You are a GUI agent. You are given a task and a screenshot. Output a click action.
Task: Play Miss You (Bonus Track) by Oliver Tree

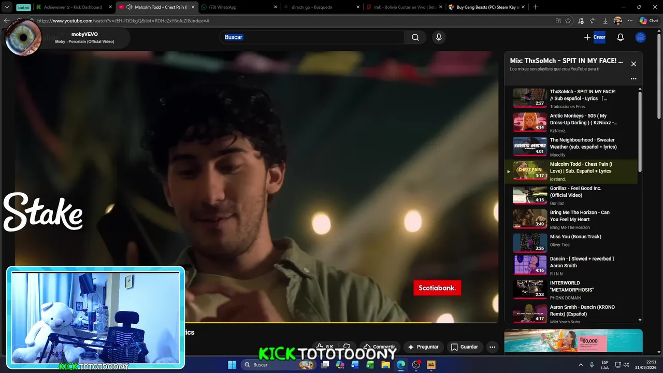pos(571,243)
